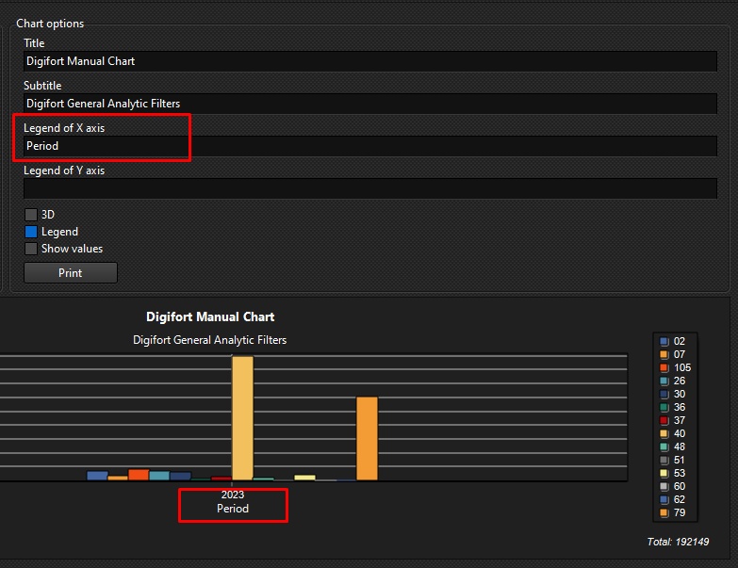Click legend swatch for series 40
The height and width of the screenshot is (568, 738).
(x=664, y=433)
